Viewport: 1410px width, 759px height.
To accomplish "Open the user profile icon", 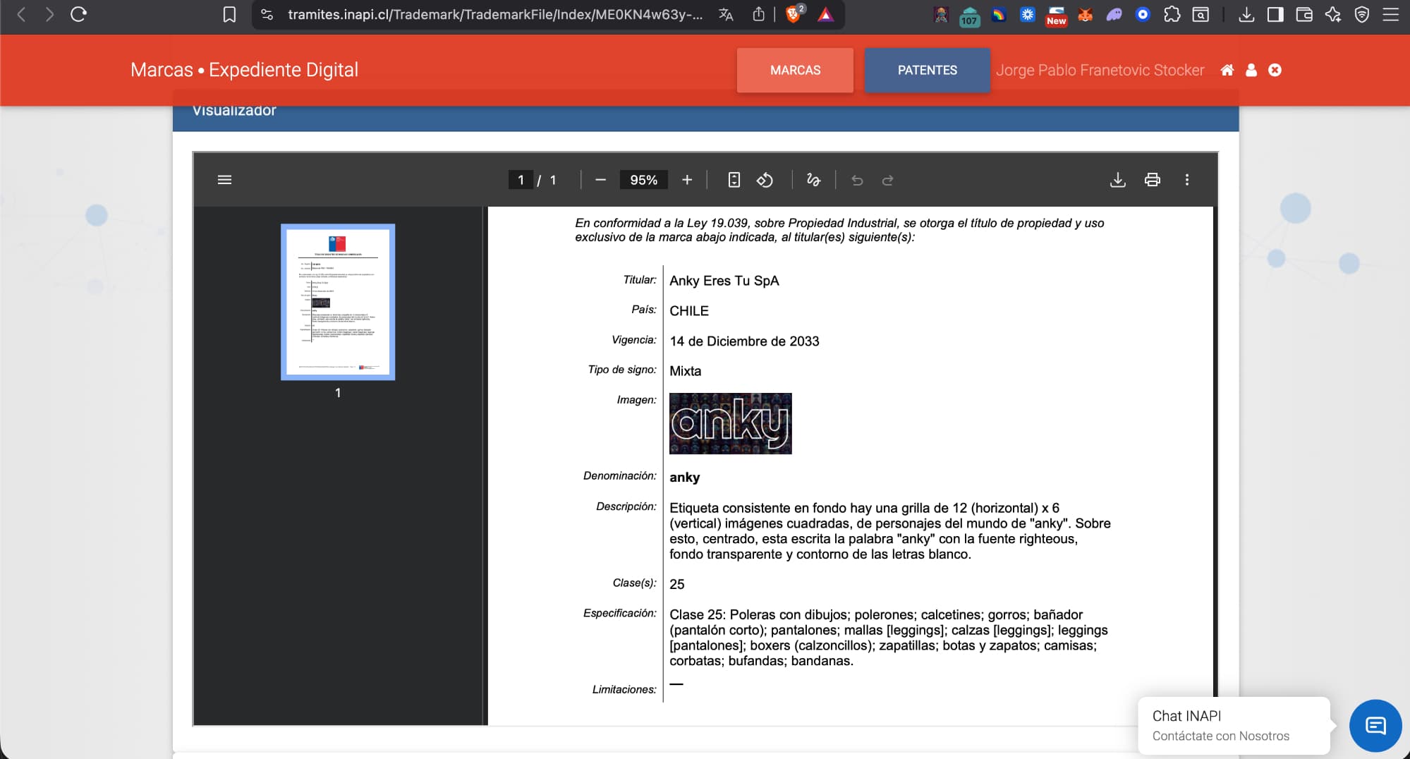I will pyautogui.click(x=1251, y=70).
